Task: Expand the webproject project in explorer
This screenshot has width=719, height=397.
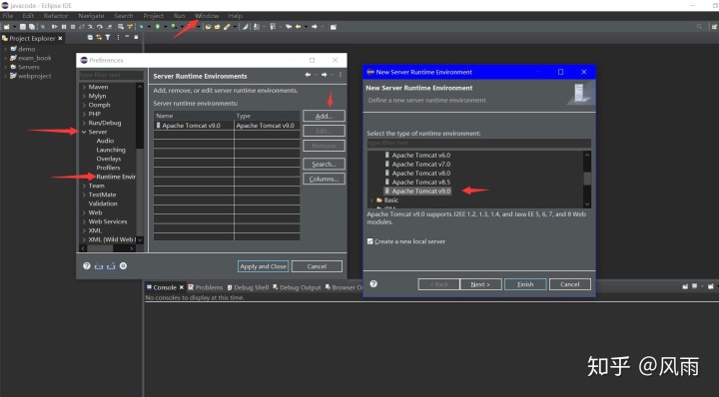Action: pos(6,76)
